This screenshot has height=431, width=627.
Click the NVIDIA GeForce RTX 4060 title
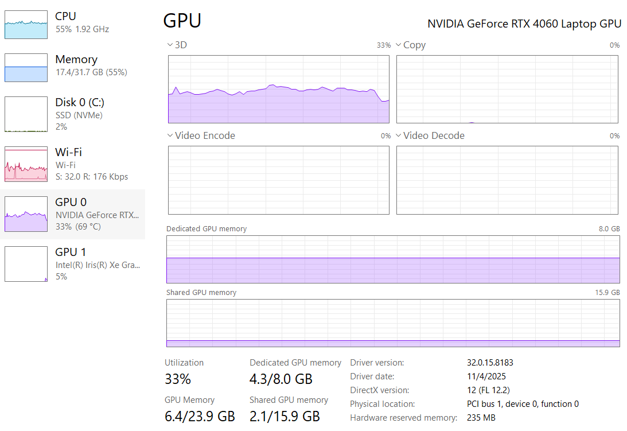click(x=524, y=24)
